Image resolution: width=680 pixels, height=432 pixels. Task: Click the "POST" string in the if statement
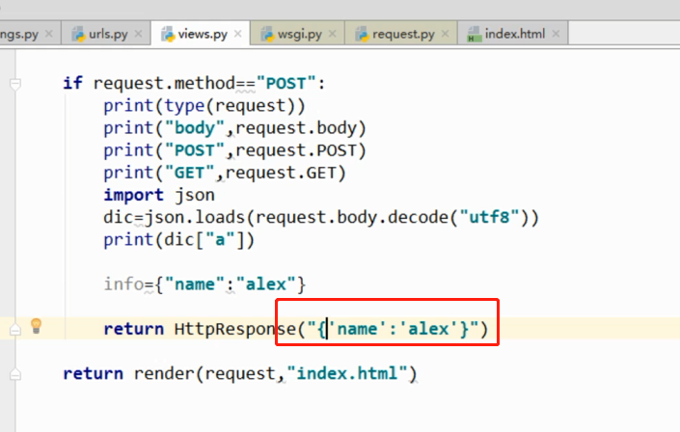(286, 83)
